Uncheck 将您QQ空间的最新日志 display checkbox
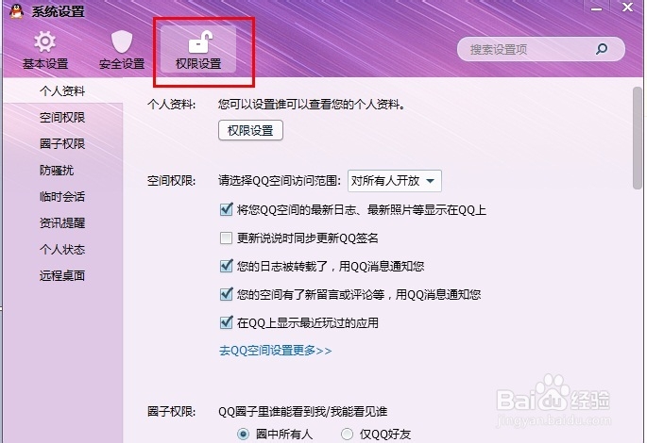Viewport: 647px width, 443px height. pos(226,209)
